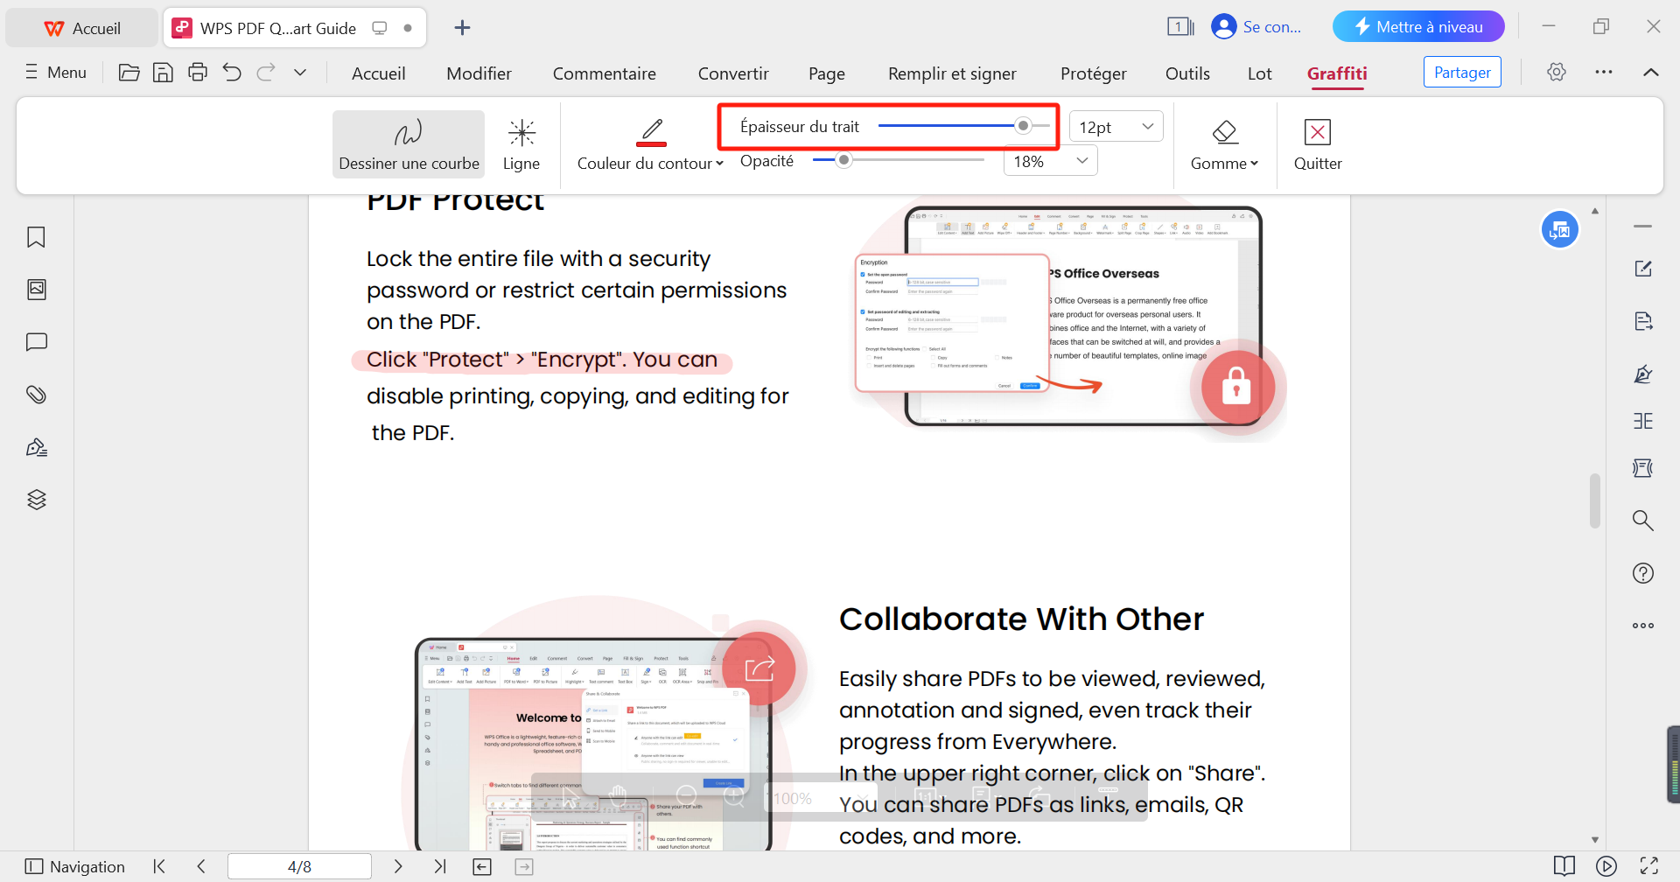
Task: Activate the Dessiner une courbe tool
Action: 409,144
